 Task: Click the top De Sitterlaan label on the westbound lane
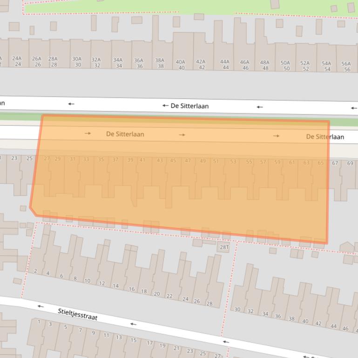pos(189,106)
